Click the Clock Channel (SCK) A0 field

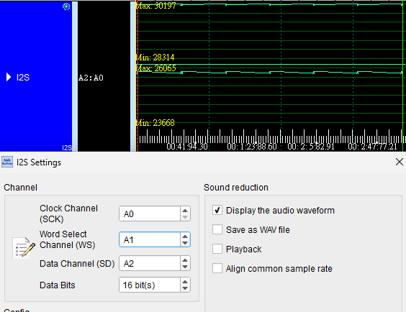pyautogui.click(x=150, y=214)
